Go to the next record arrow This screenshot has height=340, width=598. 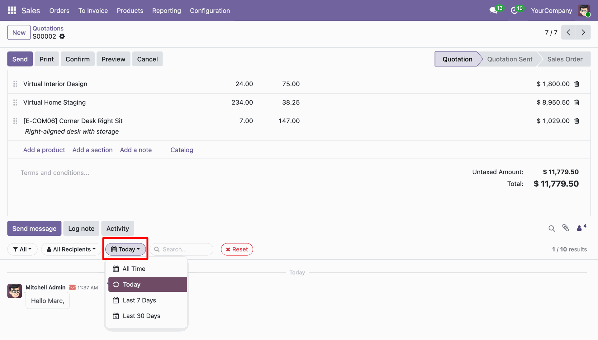[583, 32]
